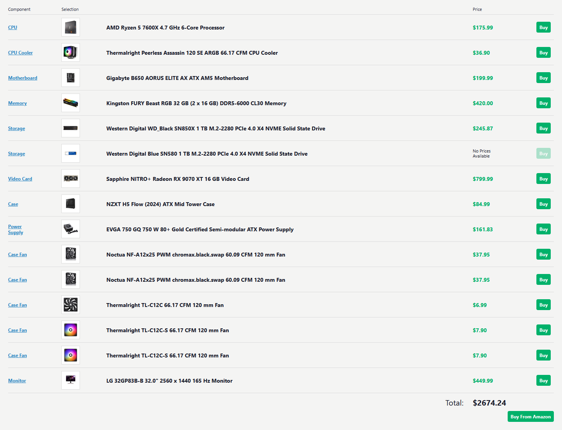Select the Thermalright TL-C12C 66.17 CFM fan name

pyautogui.click(x=165, y=305)
